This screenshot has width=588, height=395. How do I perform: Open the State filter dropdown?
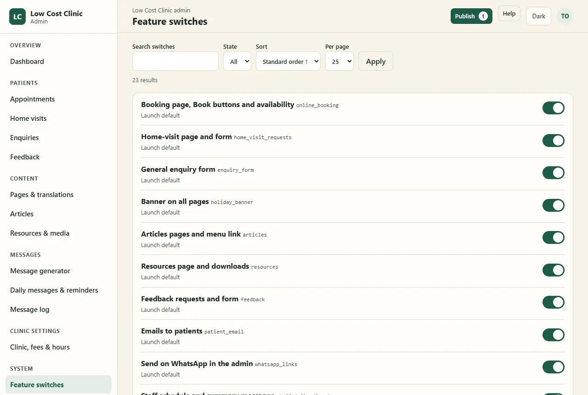coord(237,61)
